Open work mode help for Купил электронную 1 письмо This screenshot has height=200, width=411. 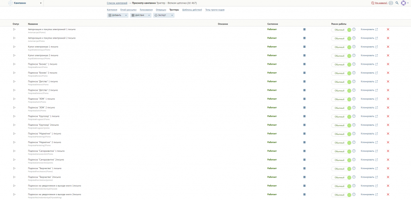tap(354, 47)
